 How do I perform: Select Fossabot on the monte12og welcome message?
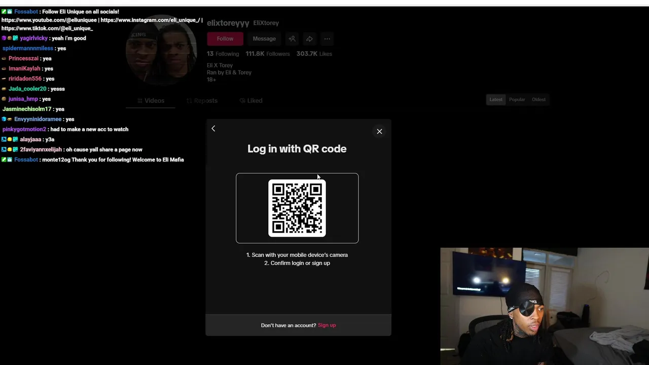tap(26, 160)
